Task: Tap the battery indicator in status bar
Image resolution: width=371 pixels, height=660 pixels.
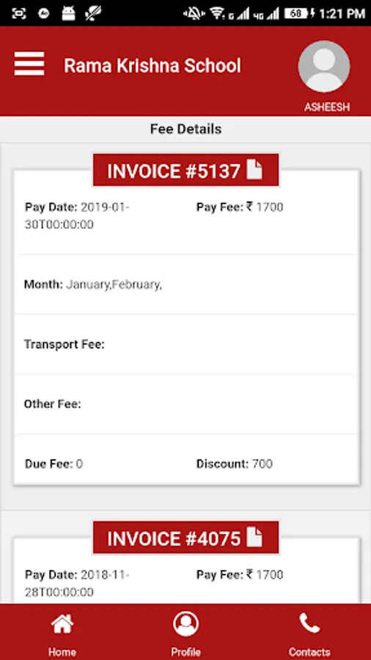Action: 296,13
